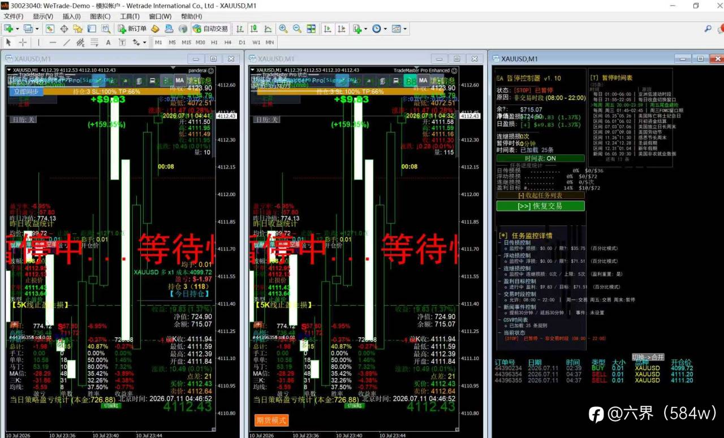Image resolution: width=724 pixels, height=438 pixels.
Task: Open the 插入(I) menu
Action: click(71, 16)
